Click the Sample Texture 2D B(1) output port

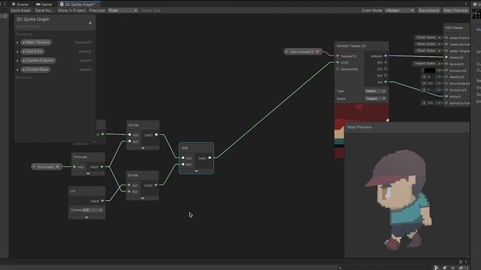tap(386, 76)
